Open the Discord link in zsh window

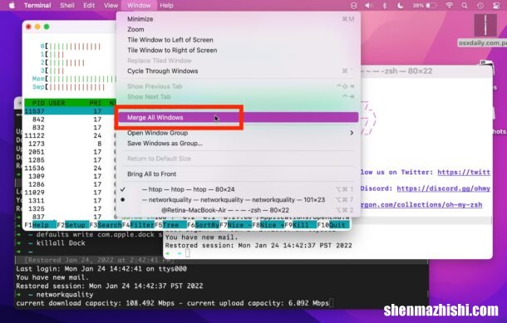443,188
